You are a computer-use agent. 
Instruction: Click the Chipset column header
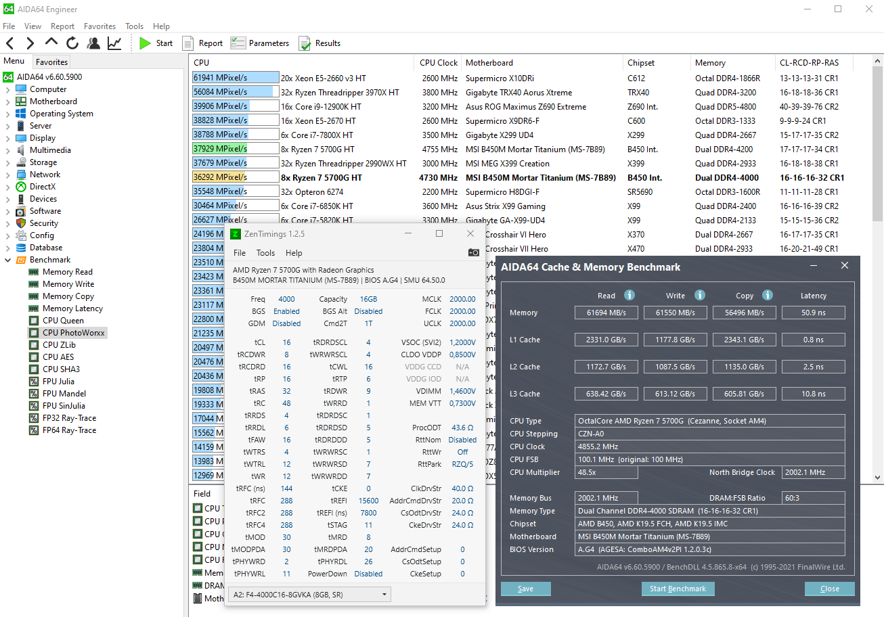click(x=657, y=62)
